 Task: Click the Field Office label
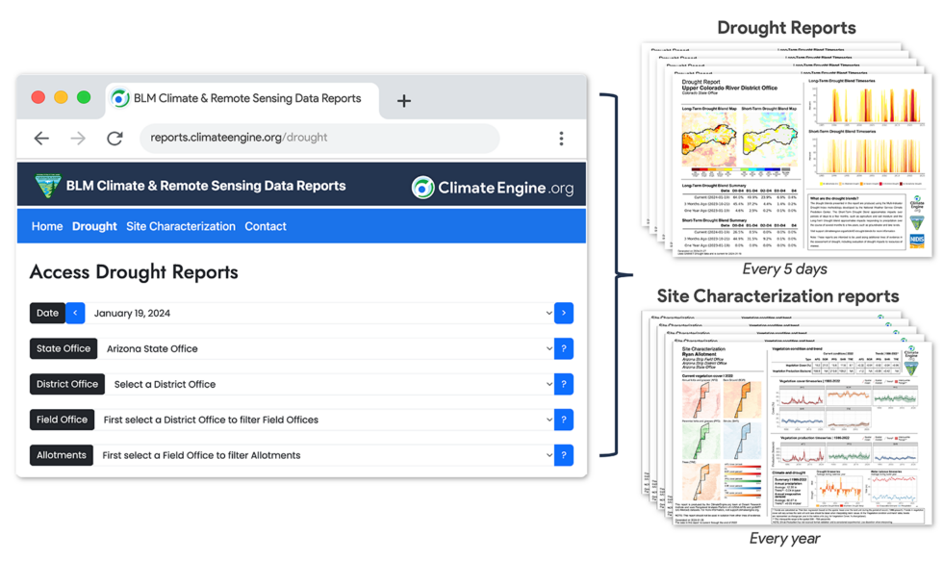coord(62,420)
